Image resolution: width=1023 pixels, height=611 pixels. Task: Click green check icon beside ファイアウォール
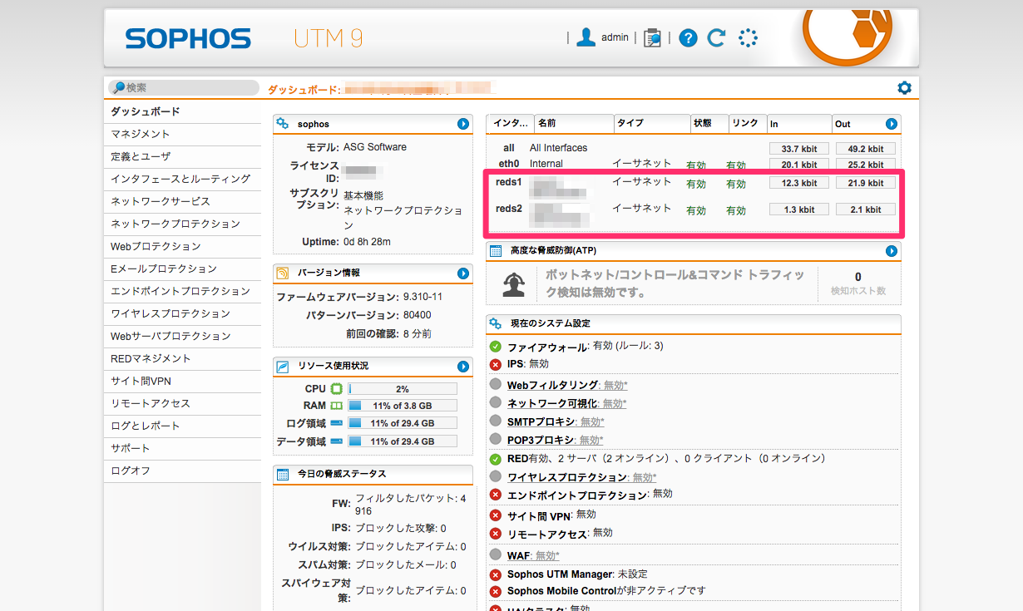(x=496, y=347)
